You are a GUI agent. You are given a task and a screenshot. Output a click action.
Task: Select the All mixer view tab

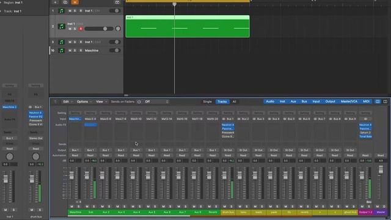click(x=234, y=101)
